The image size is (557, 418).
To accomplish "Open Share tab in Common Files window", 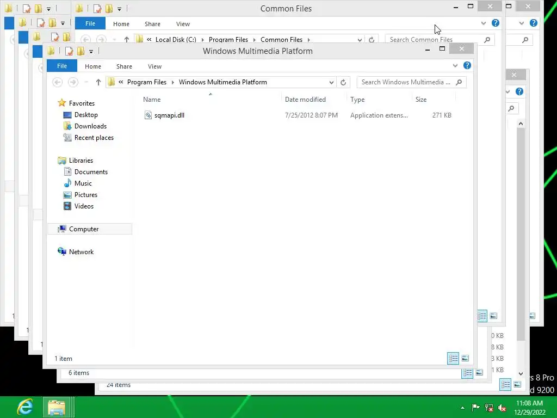I will pyautogui.click(x=152, y=24).
